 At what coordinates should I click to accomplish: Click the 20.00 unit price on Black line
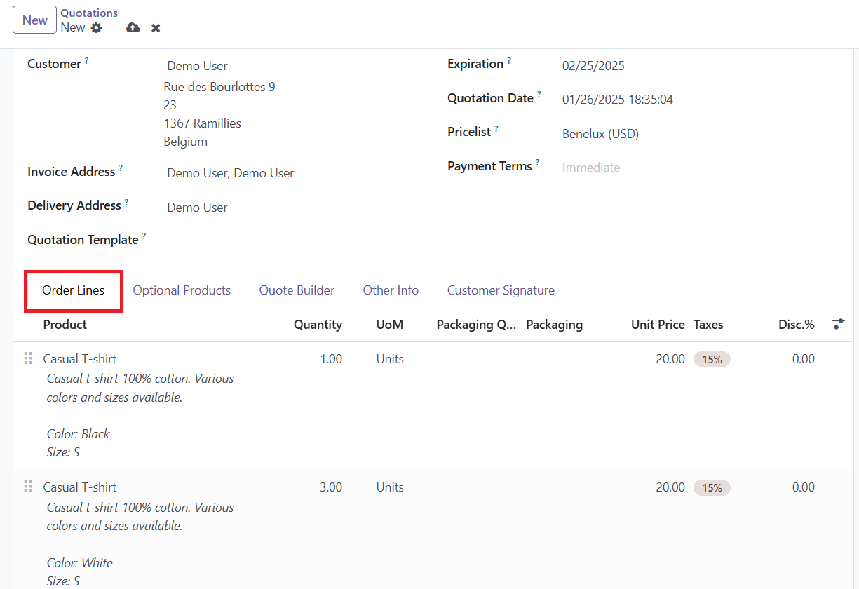click(x=670, y=359)
